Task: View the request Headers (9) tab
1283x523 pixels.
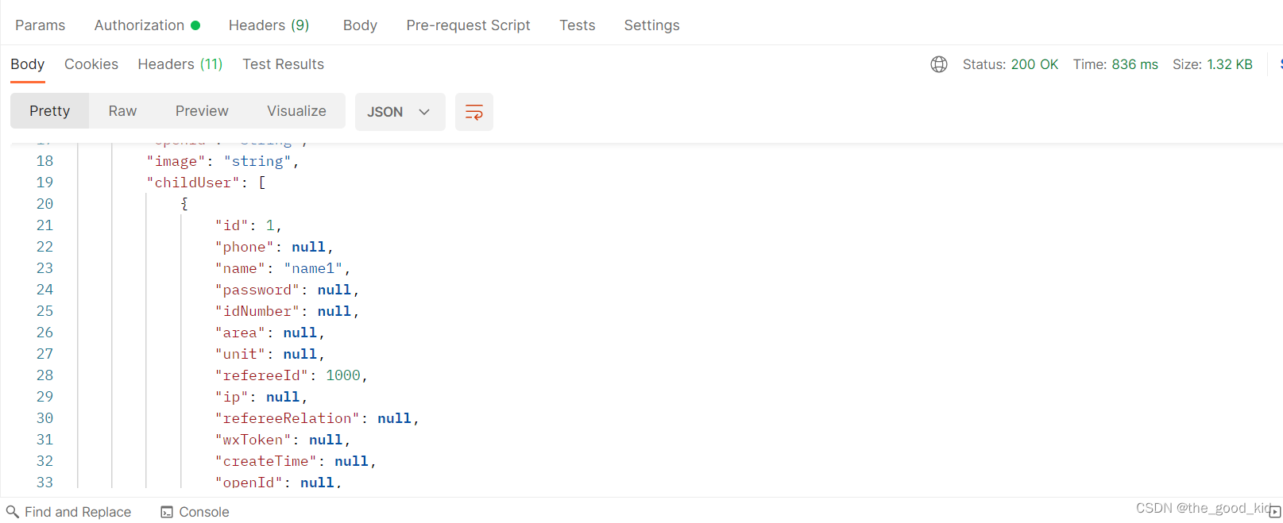Action: [269, 25]
